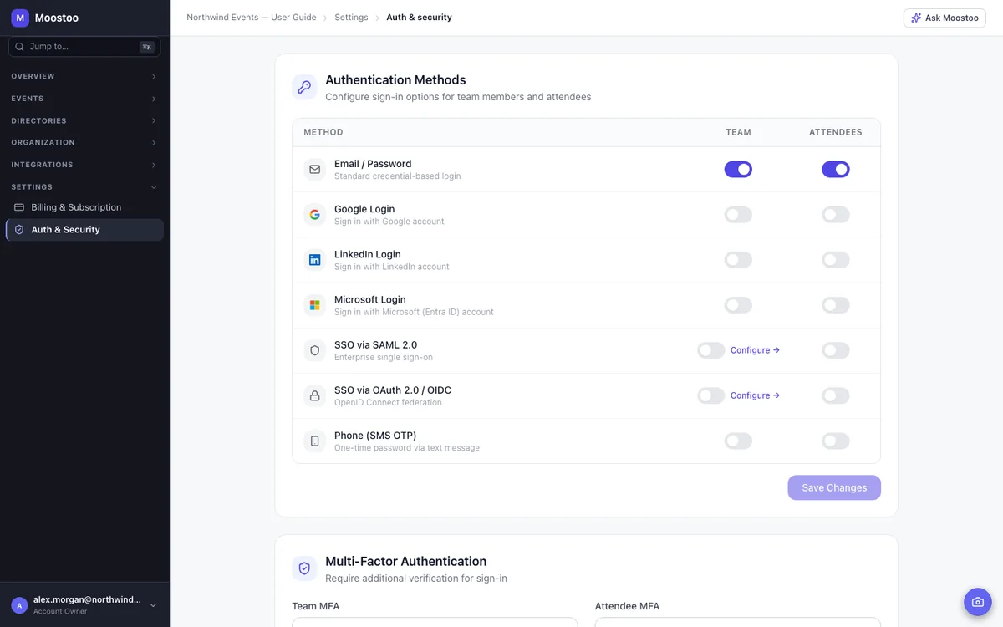
Task: Enable Google Login for Attendees
Action: [836, 215]
